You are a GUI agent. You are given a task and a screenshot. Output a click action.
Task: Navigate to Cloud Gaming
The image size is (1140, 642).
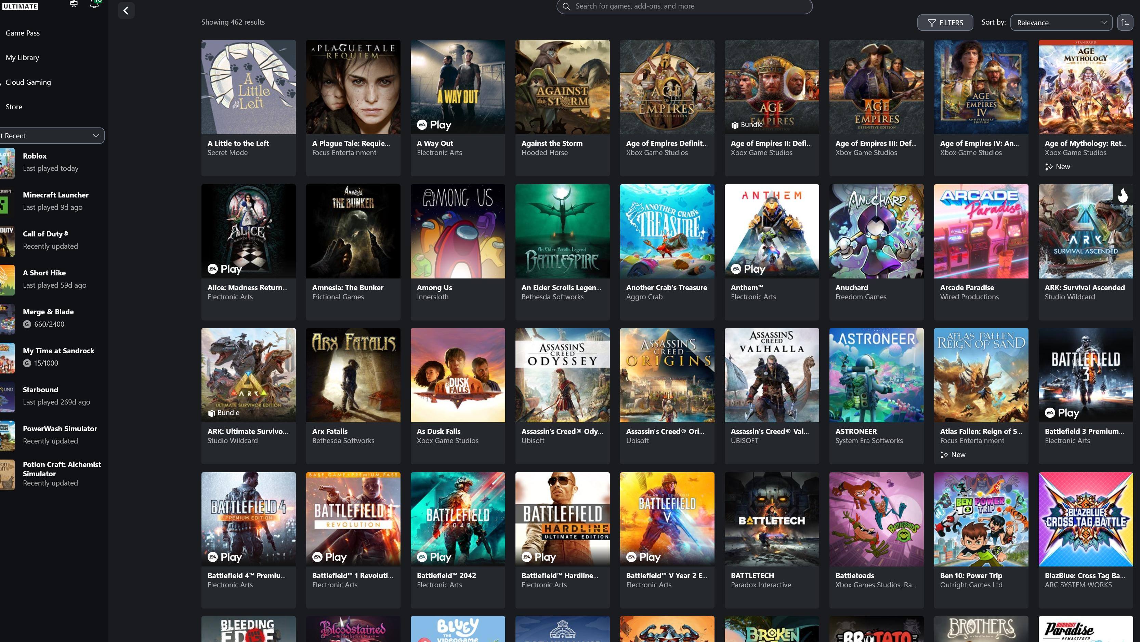coord(28,82)
